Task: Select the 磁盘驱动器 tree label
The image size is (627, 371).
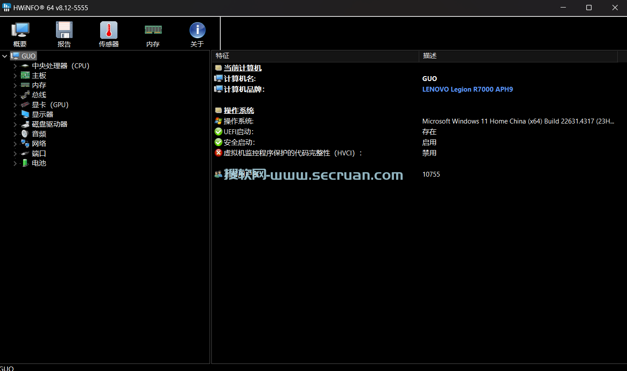Action: [50, 124]
